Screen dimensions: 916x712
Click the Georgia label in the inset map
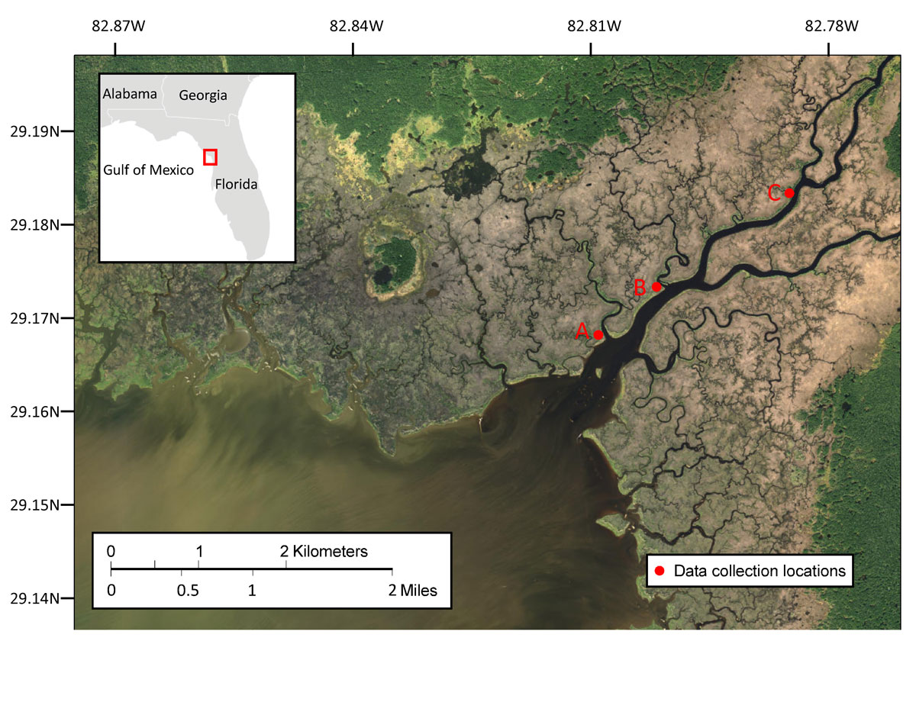[x=204, y=95]
